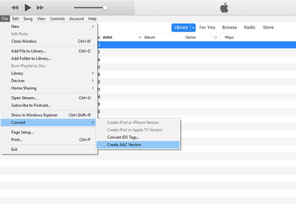Select Subscribe to Podcast

click(x=49, y=105)
